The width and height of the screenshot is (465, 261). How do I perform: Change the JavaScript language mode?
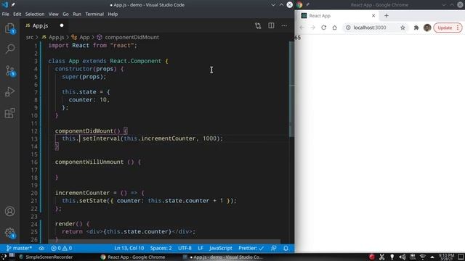pos(221,248)
